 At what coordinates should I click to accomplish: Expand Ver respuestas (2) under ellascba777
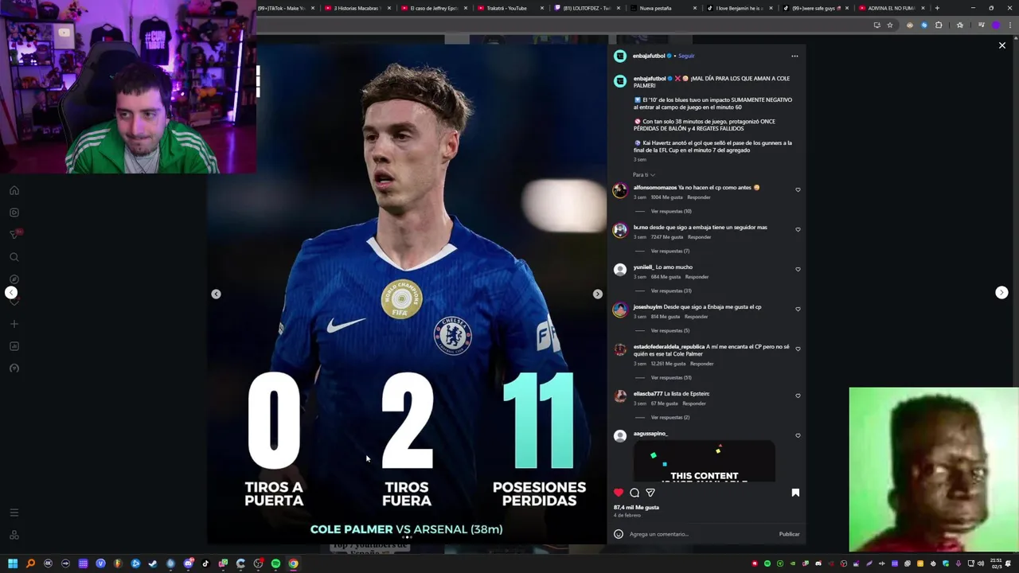[670, 417]
